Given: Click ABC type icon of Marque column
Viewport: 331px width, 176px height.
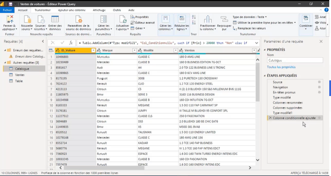Looking at the screenshot, I should 99,50.
